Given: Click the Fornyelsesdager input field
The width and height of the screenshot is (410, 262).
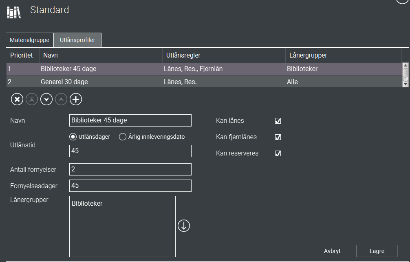Looking at the screenshot, I should [x=130, y=186].
